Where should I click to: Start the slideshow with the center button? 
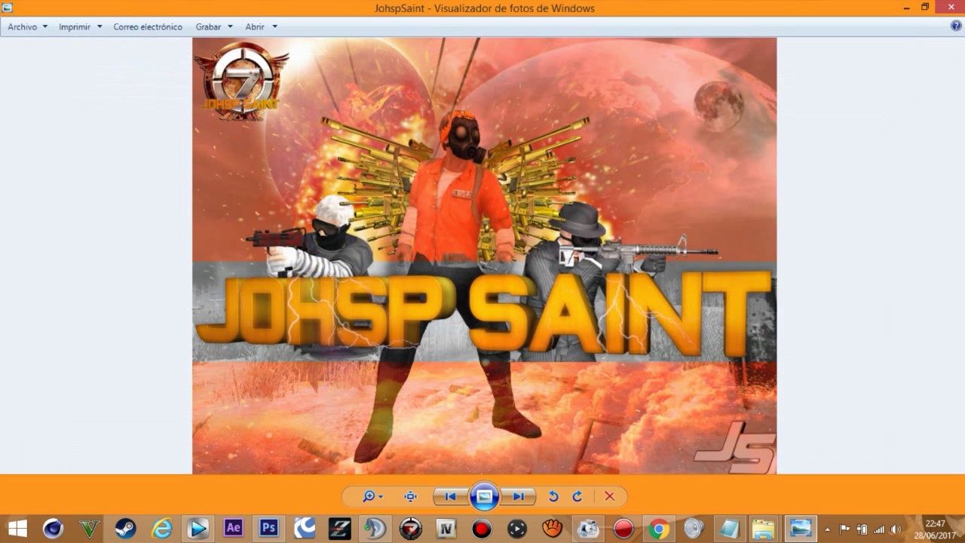(x=484, y=496)
